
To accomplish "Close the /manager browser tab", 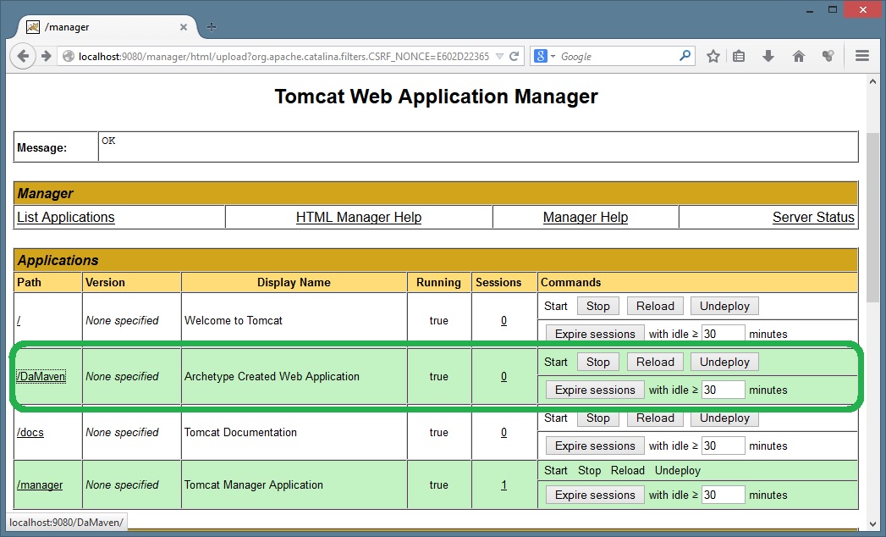I will coord(184,27).
